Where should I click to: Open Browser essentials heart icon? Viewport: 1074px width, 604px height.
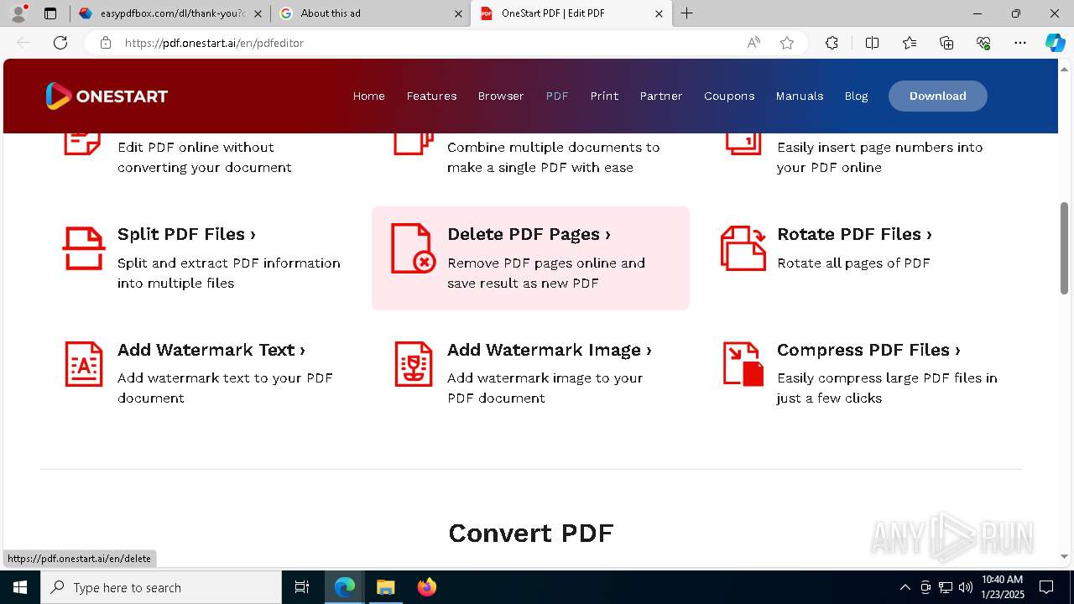click(x=983, y=43)
